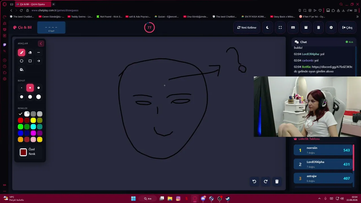The width and height of the screenshot is (361, 203).
Task: Click the 4 harf word hint box
Action: 51,28
